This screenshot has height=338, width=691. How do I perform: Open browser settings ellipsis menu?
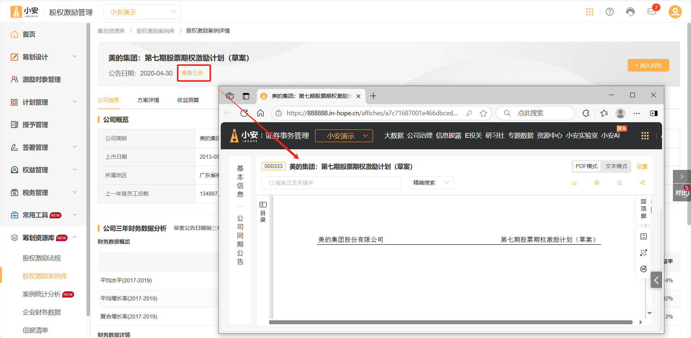point(637,113)
